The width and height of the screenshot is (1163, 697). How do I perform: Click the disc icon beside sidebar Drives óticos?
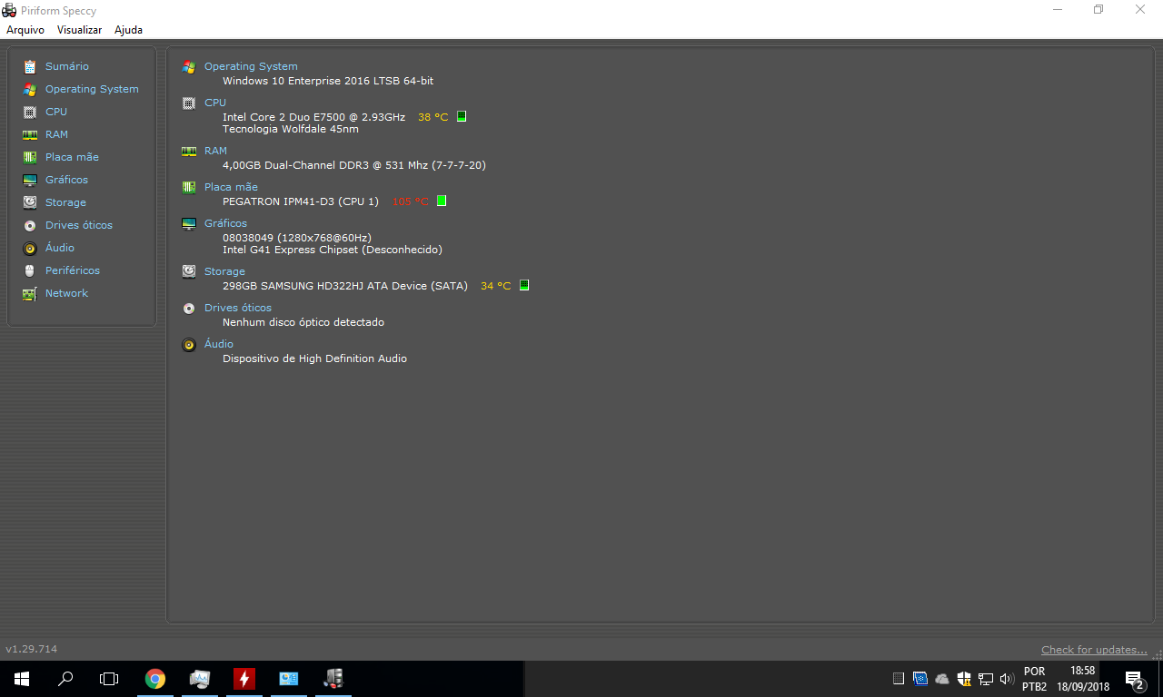tap(30, 225)
